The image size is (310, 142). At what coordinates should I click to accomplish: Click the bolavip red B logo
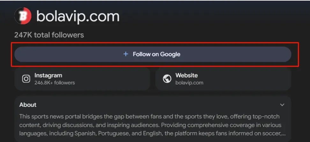coord(23,16)
